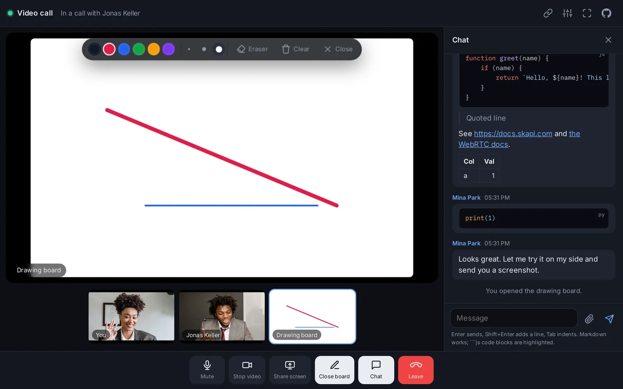The height and width of the screenshot is (389, 623).
Task: Start sharing your screen
Action: click(290, 370)
